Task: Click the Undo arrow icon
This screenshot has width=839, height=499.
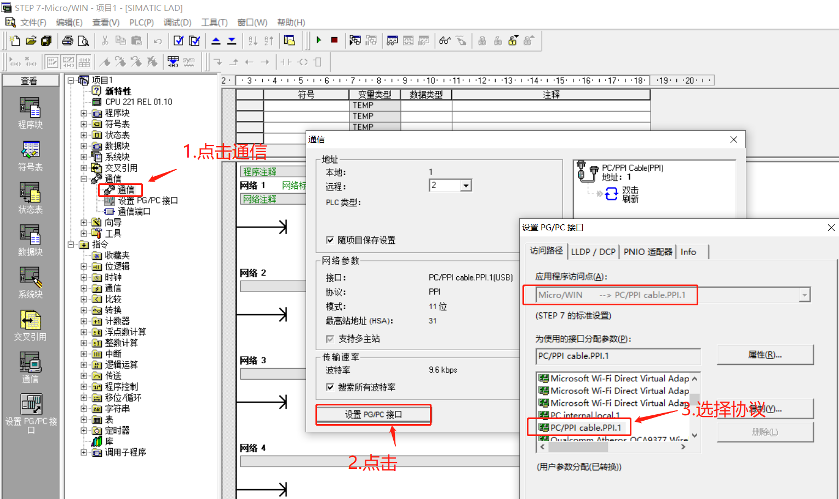Action: point(158,40)
